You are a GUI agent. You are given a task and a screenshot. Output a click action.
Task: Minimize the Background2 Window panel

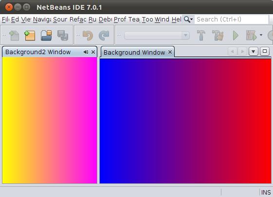pyautogui.click(x=86, y=52)
